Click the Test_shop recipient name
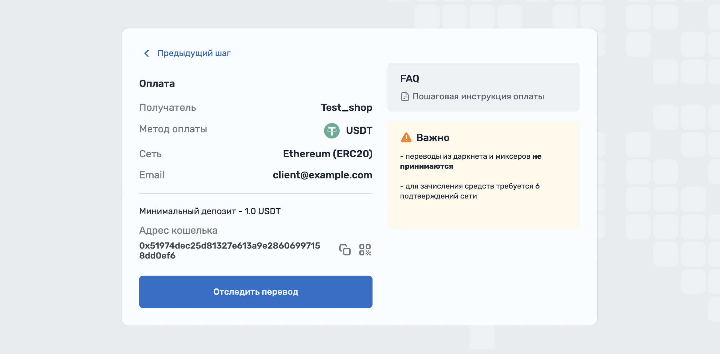This screenshot has height=354, width=720. point(346,107)
